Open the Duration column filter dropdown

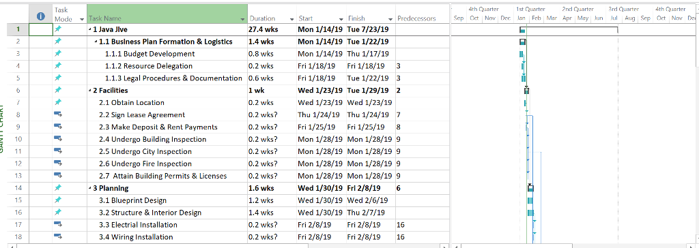click(291, 19)
